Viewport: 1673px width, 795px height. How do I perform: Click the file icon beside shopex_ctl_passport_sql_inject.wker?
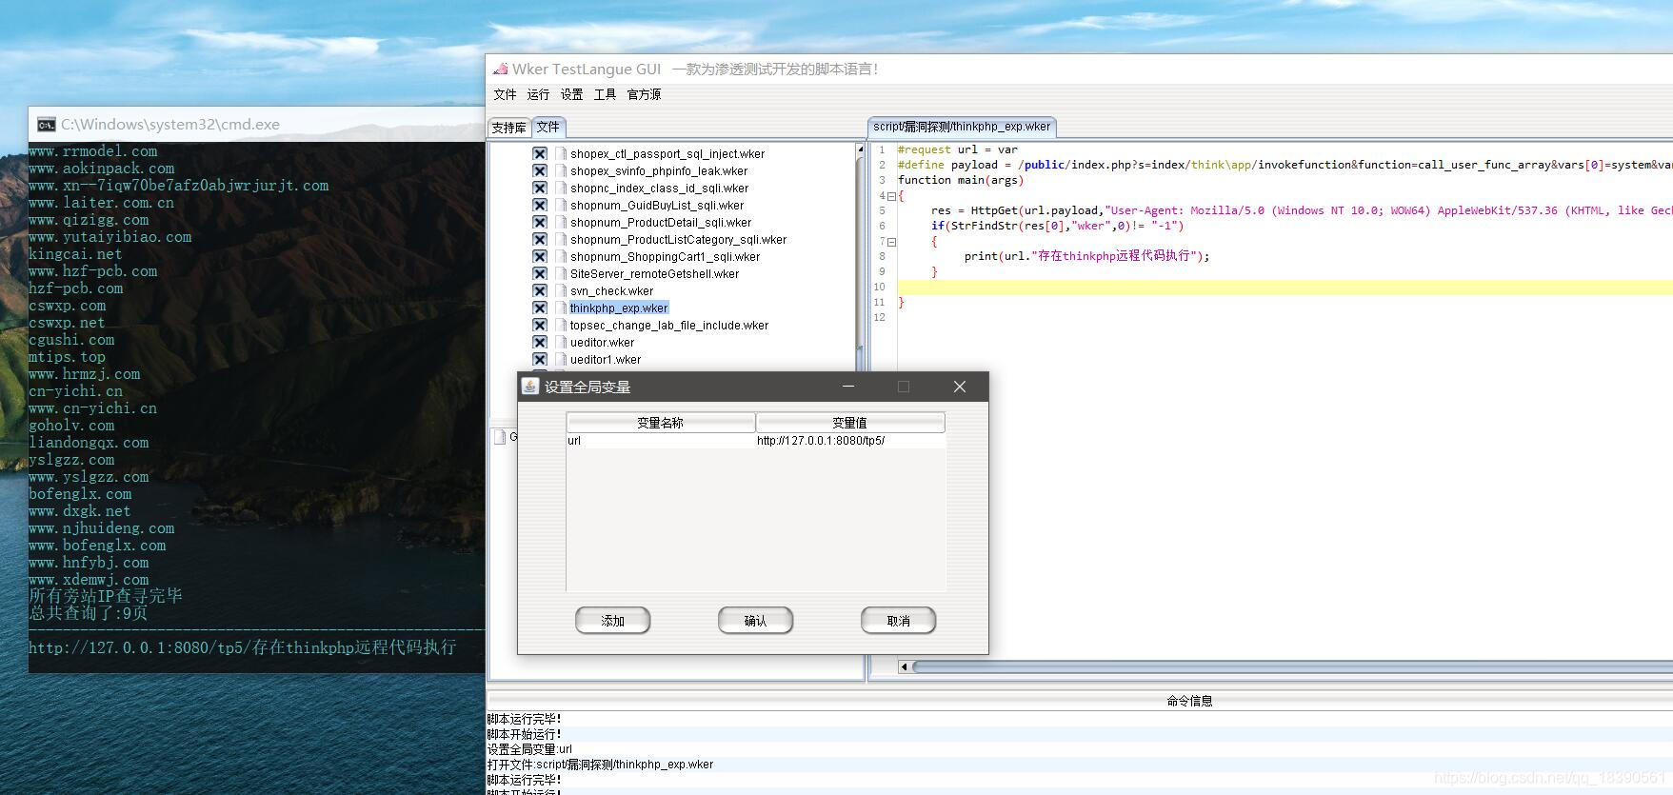562,153
